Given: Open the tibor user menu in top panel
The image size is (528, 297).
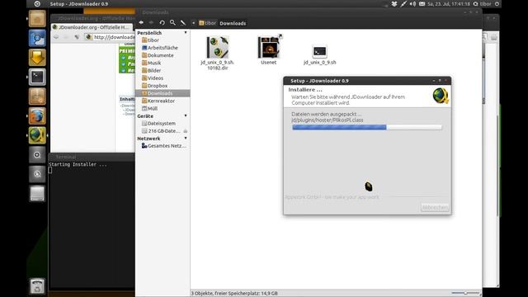Looking at the screenshot, I should point(482,4).
